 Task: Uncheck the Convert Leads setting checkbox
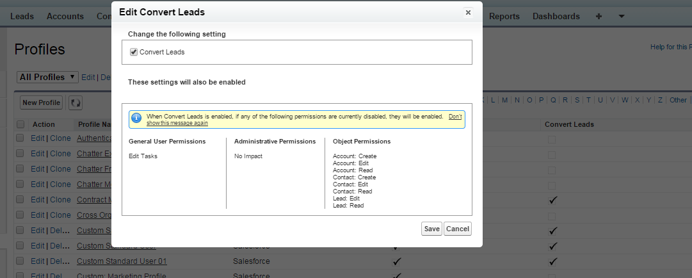point(134,52)
